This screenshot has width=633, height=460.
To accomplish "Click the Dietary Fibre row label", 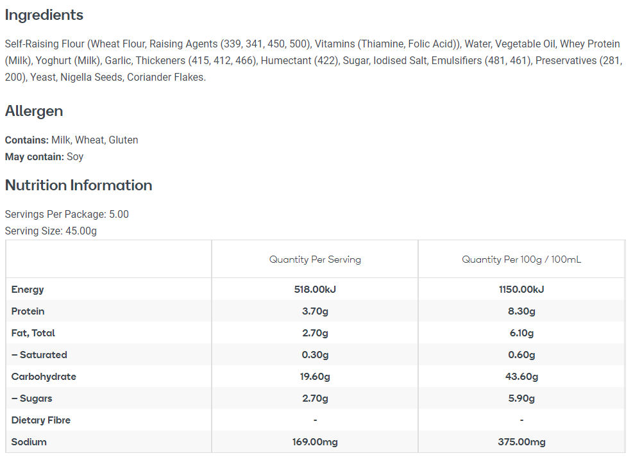I will [41, 420].
